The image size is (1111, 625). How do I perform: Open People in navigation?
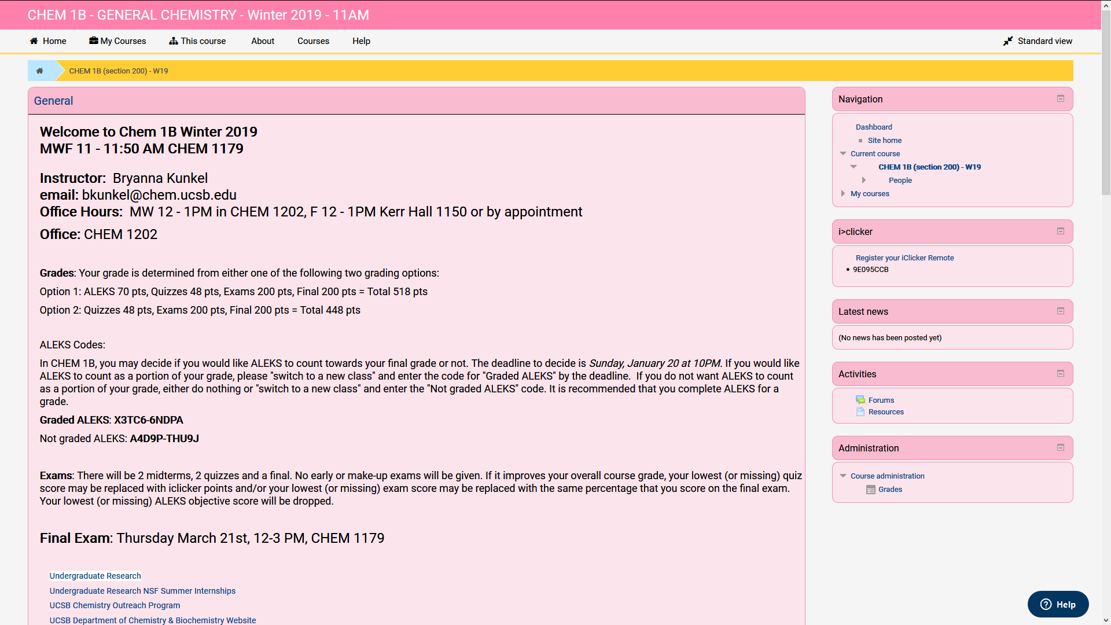tap(900, 181)
